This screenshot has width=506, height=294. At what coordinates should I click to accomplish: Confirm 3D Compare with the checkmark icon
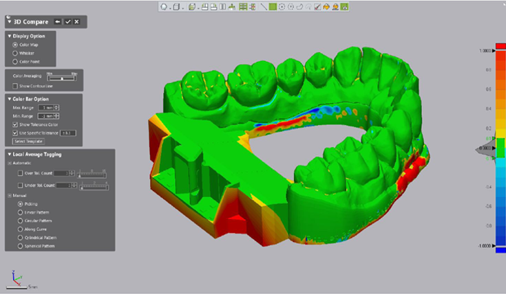click(x=67, y=21)
